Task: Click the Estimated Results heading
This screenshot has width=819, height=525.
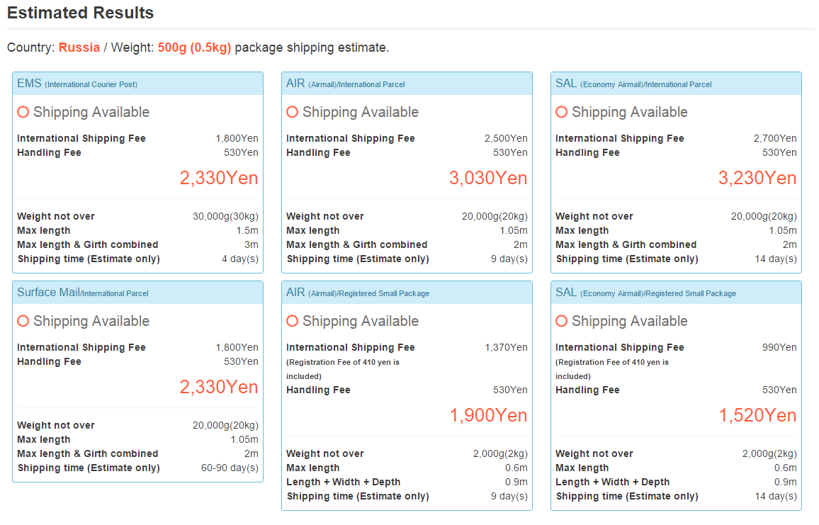Action: pos(80,13)
